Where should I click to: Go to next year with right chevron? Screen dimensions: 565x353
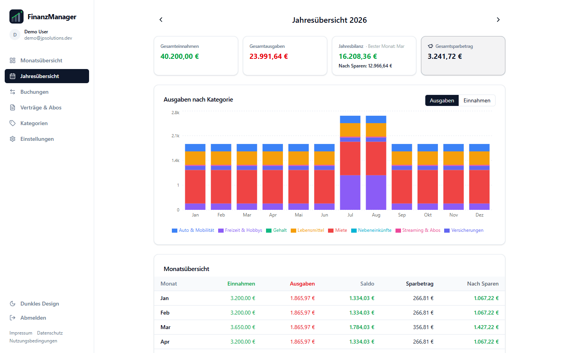coord(498,20)
